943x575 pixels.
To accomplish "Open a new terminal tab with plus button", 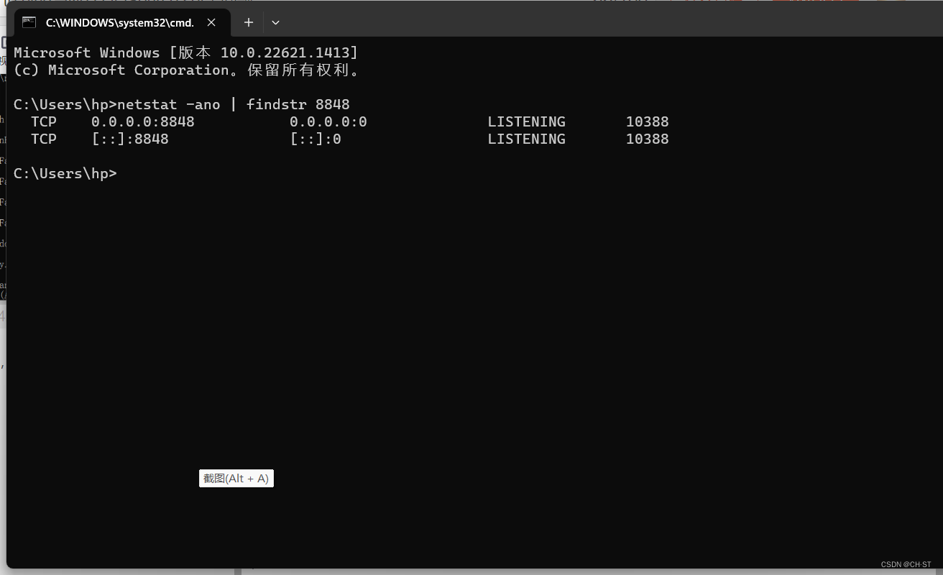I will [x=249, y=22].
